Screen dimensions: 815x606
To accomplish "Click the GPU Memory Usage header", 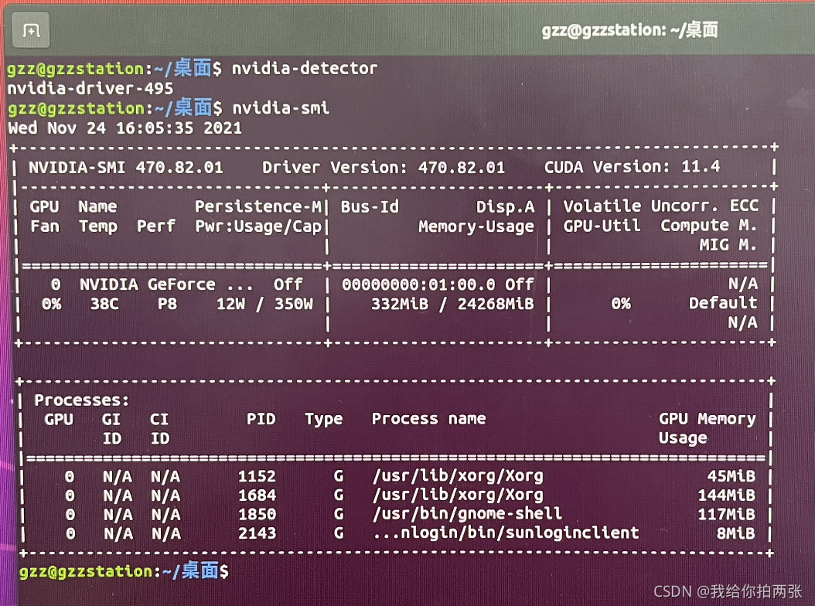I will click(708, 428).
